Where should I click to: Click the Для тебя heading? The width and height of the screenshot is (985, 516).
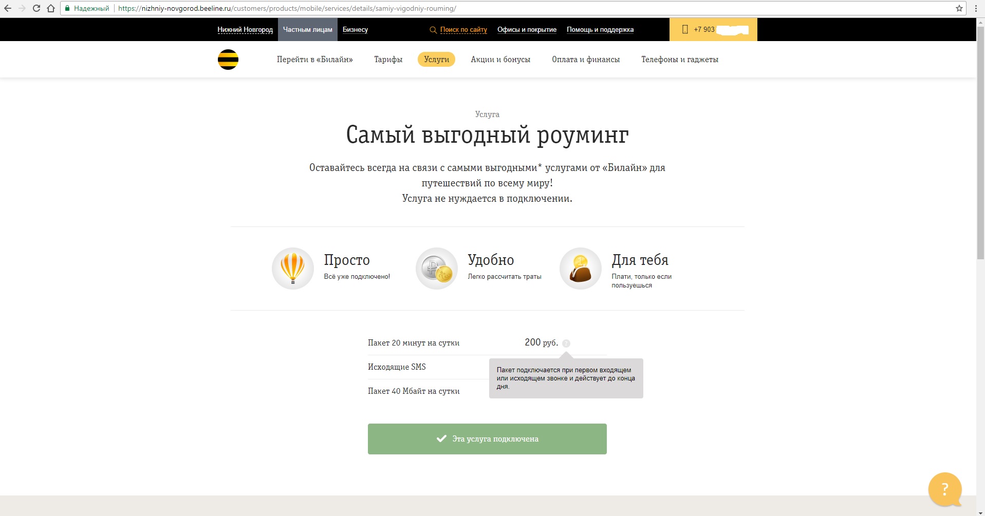coord(640,260)
